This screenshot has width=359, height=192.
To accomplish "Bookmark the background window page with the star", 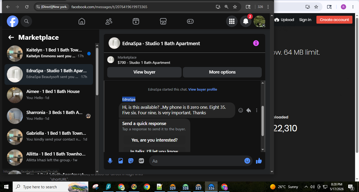I will coord(316,7).
